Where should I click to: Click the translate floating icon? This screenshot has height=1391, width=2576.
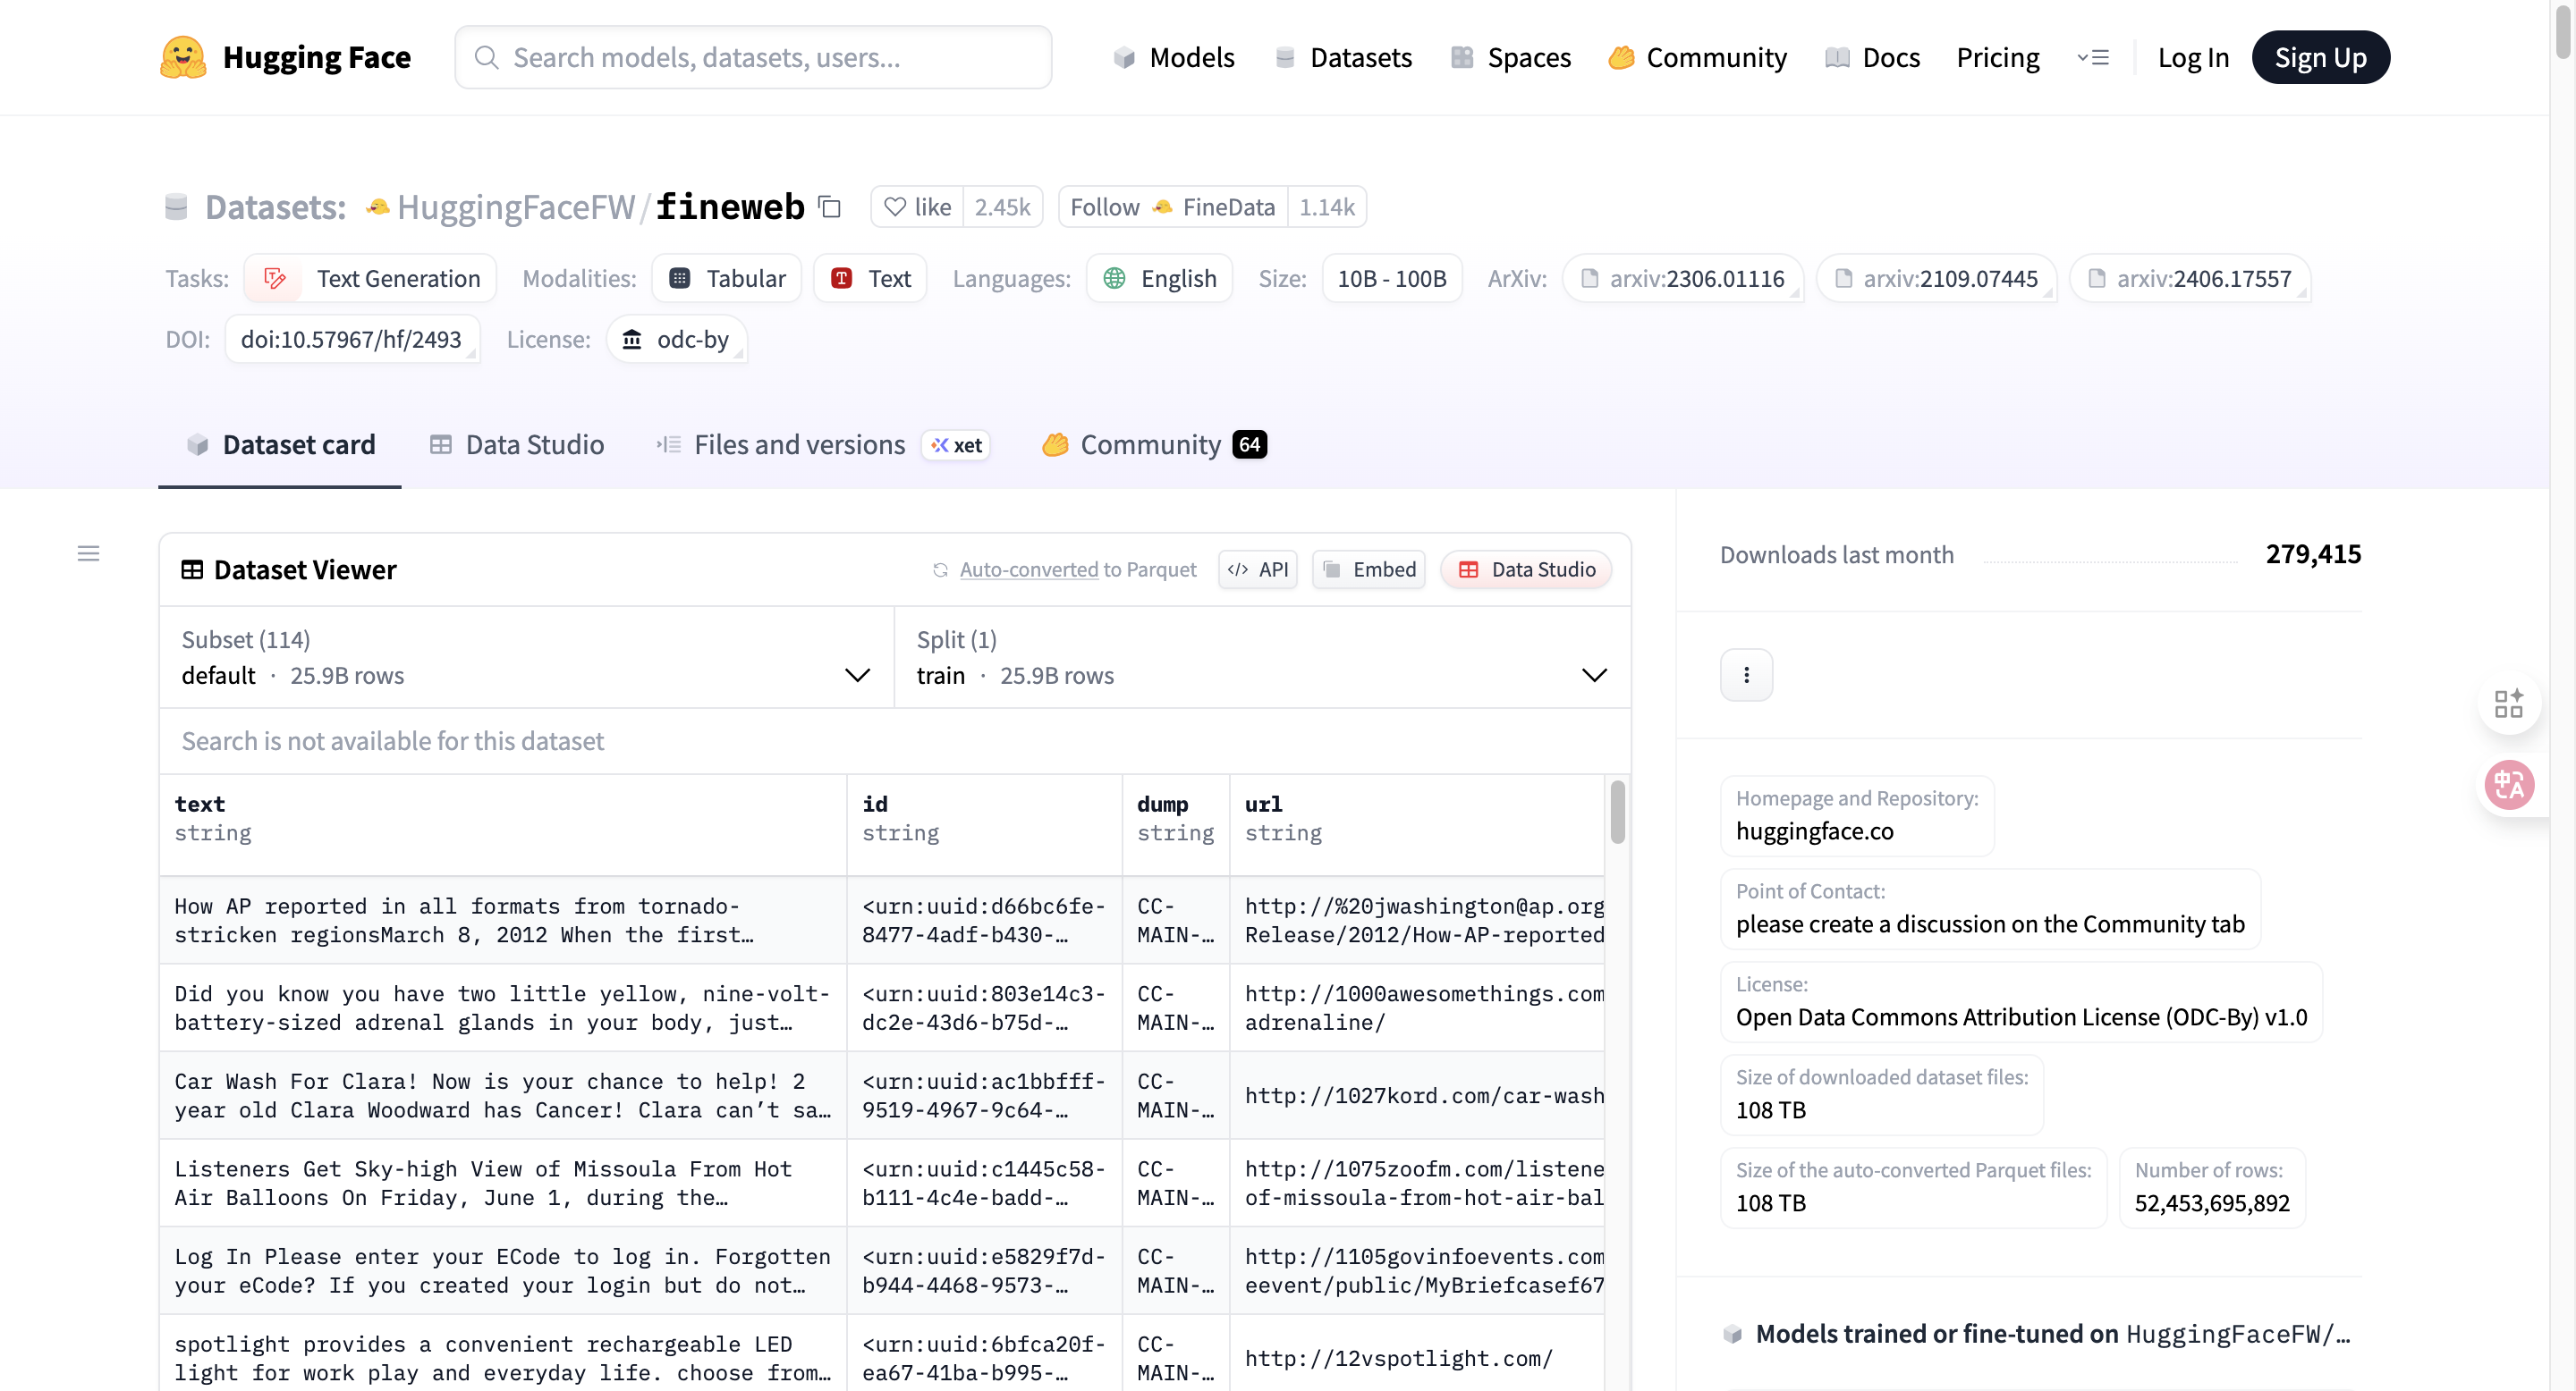2509,784
